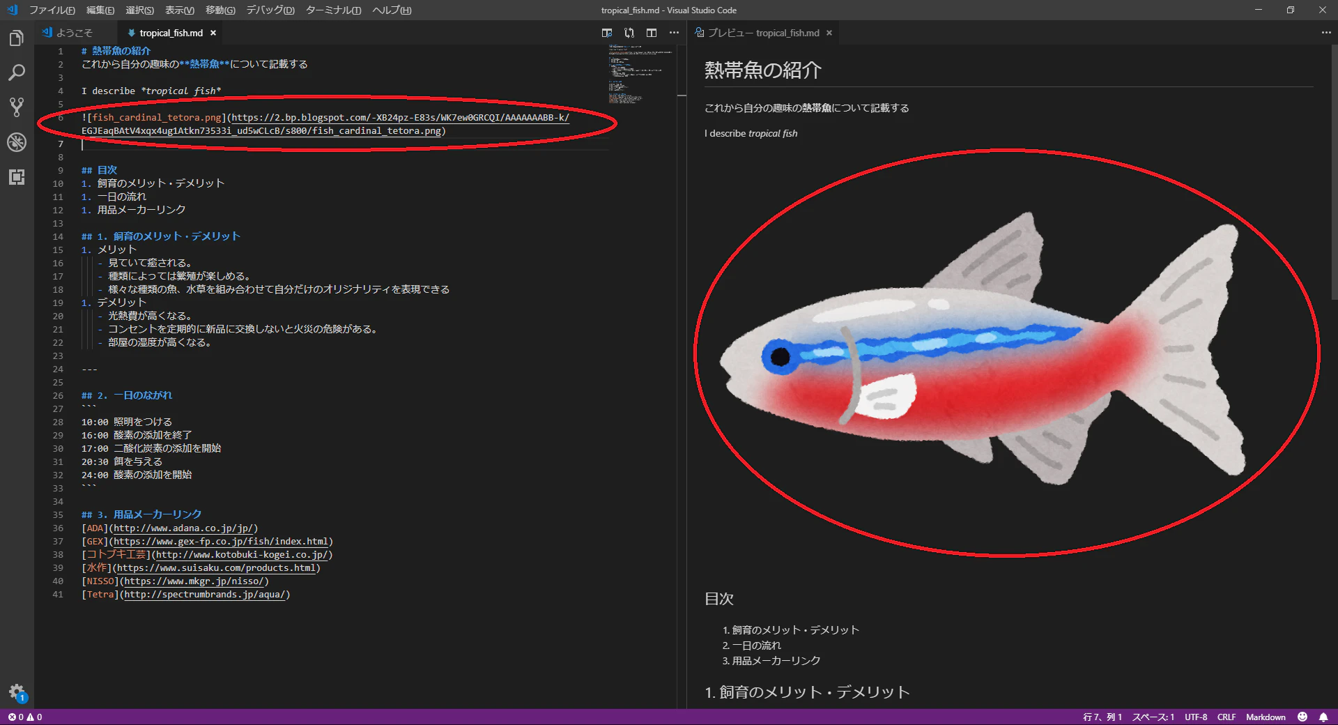
Task: Click the VS Code logo in the title bar
Action: tap(13, 10)
